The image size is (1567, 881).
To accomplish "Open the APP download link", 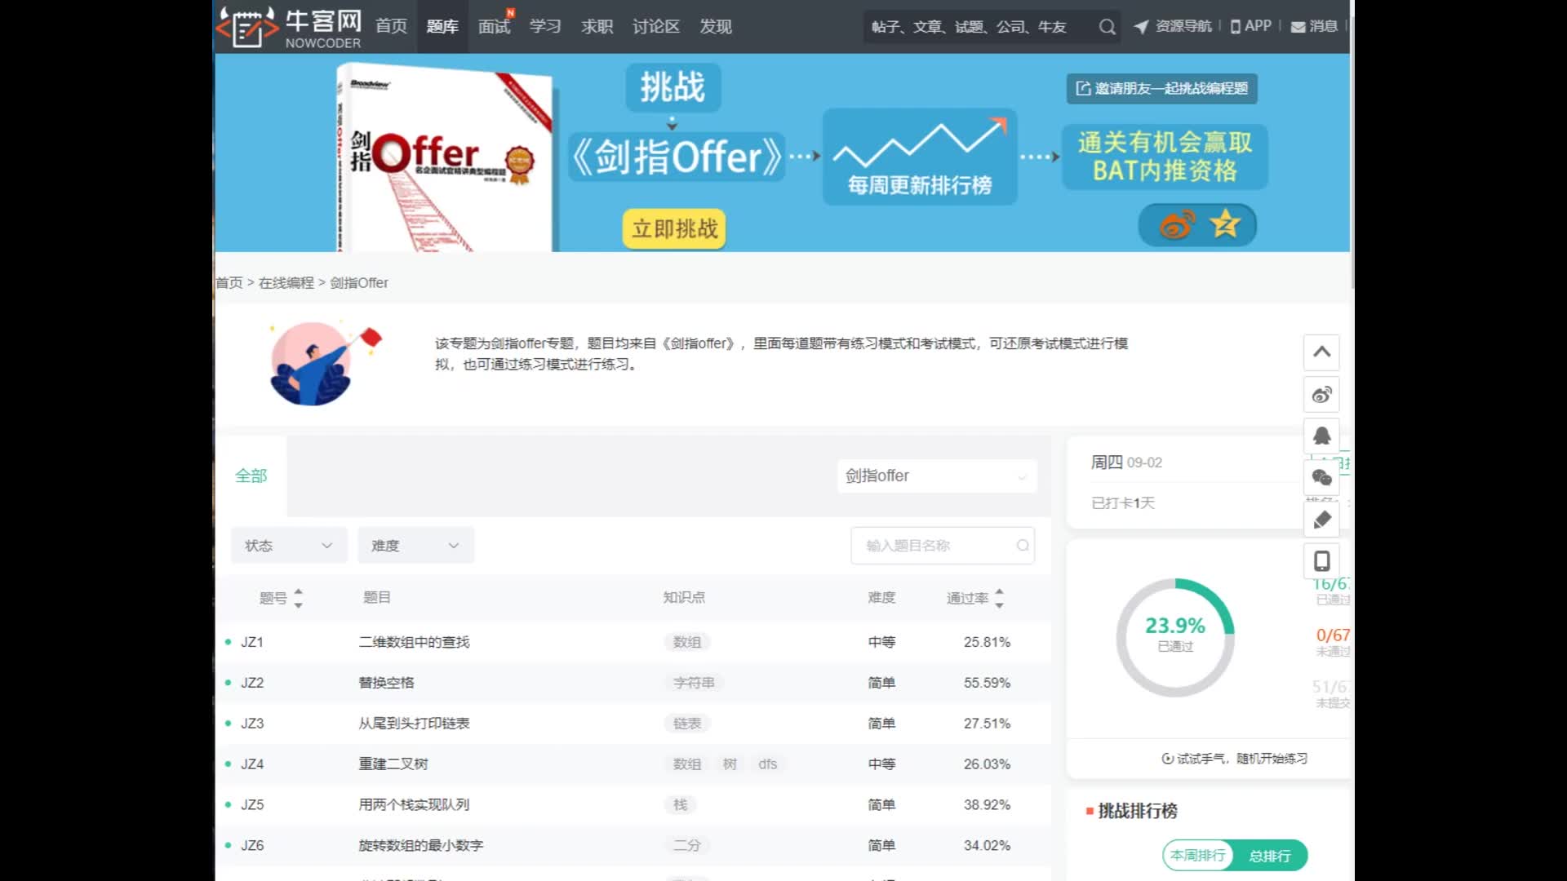I will coord(1251,26).
